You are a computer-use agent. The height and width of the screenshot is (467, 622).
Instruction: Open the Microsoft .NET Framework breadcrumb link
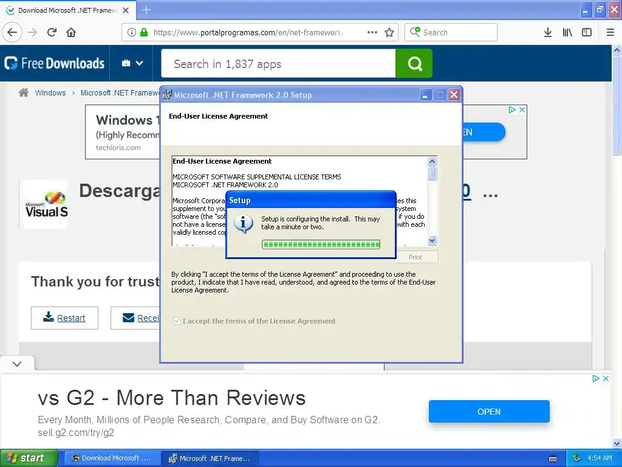120,93
